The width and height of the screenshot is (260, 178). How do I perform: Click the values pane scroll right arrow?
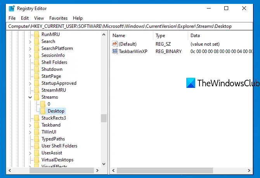(249, 170)
